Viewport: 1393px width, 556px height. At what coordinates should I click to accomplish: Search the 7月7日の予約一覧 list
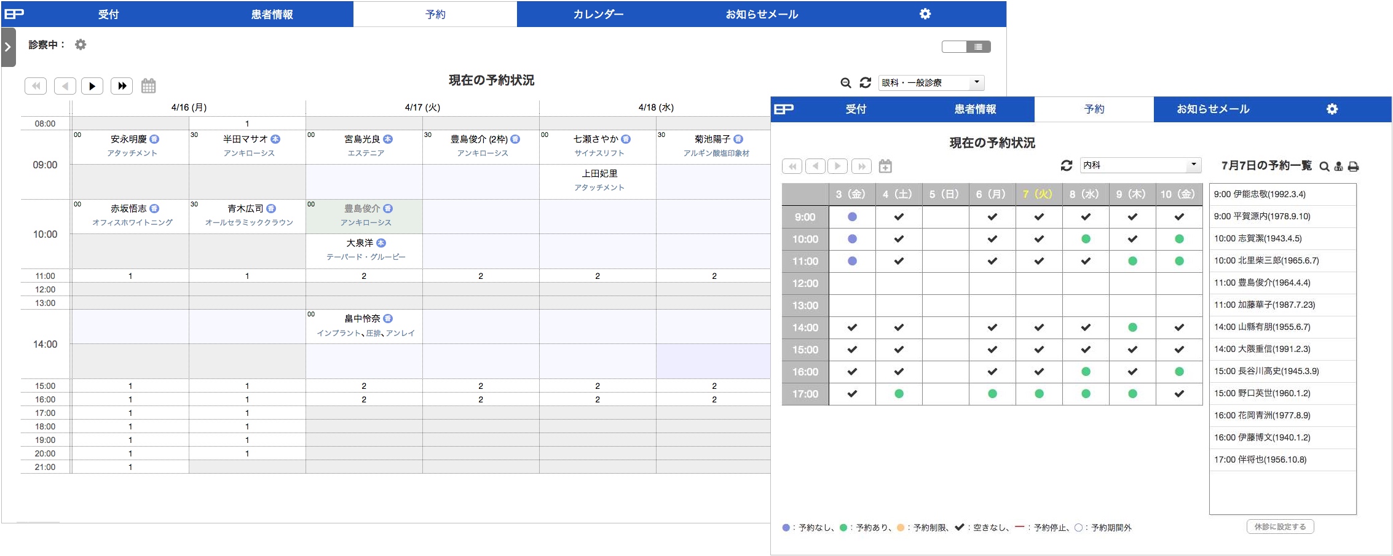pyautogui.click(x=1324, y=166)
